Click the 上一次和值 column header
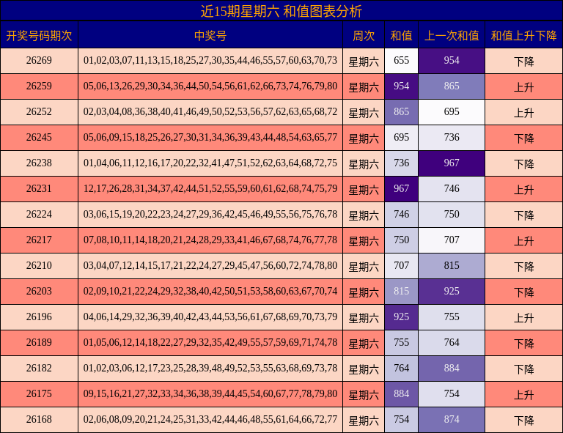 pyautogui.click(x=452, y=35)
